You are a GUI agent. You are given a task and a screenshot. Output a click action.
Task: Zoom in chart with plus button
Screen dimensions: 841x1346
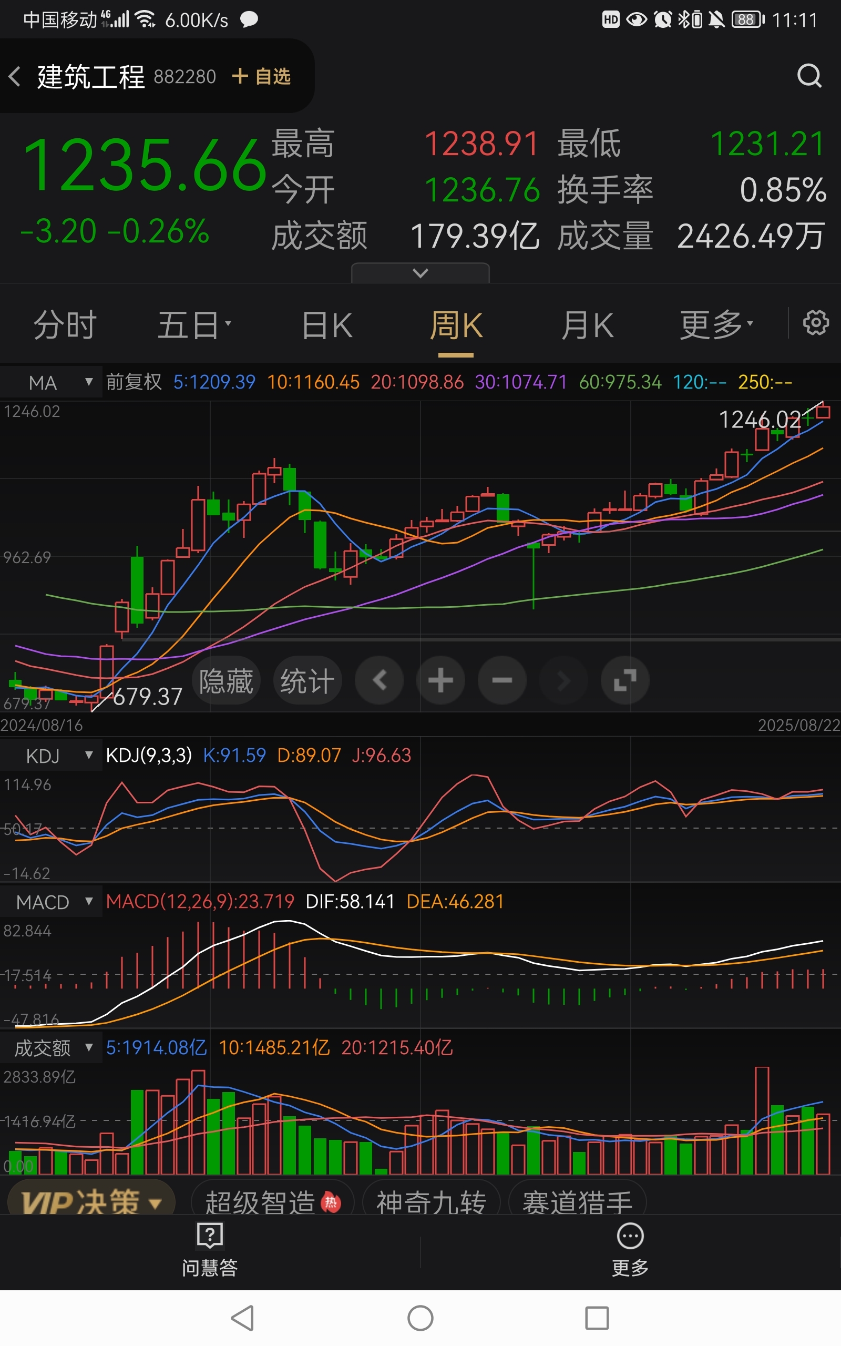pos(440,680)
